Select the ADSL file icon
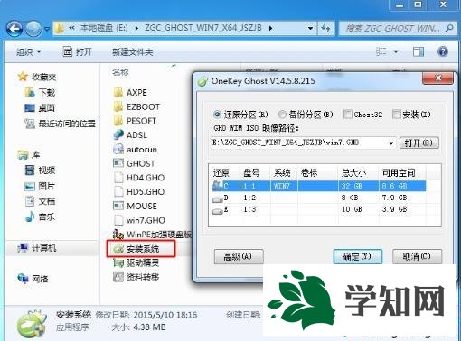The height and width of the screenshot is (341, 461). (x=118, y=134)
